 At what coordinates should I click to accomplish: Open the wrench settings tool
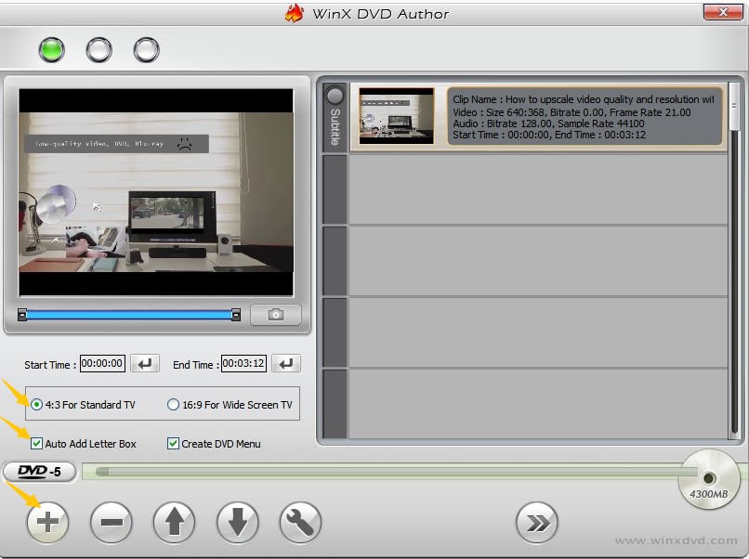[x=300, y=523]
